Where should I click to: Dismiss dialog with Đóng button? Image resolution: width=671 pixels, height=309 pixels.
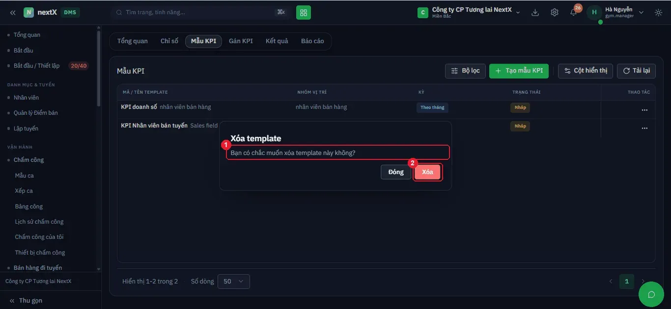tap(396, 172)
